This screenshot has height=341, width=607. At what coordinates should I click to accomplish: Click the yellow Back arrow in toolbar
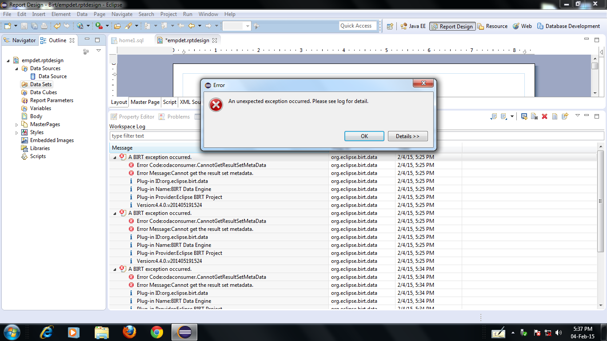[x=192, y=26]
